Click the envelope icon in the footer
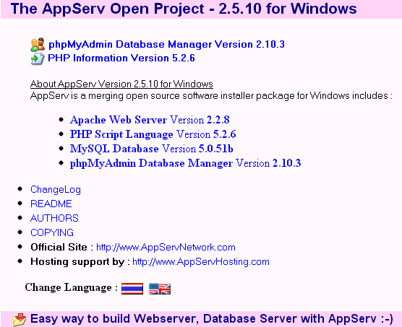The height and width of the screenshot is (327, 402). pos(20,319)
